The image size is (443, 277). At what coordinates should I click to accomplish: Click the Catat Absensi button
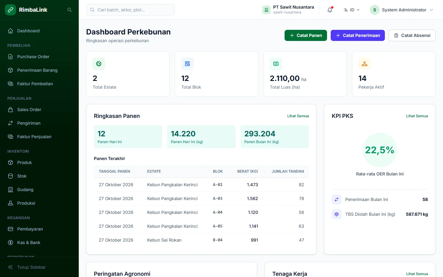pos(412,35)
